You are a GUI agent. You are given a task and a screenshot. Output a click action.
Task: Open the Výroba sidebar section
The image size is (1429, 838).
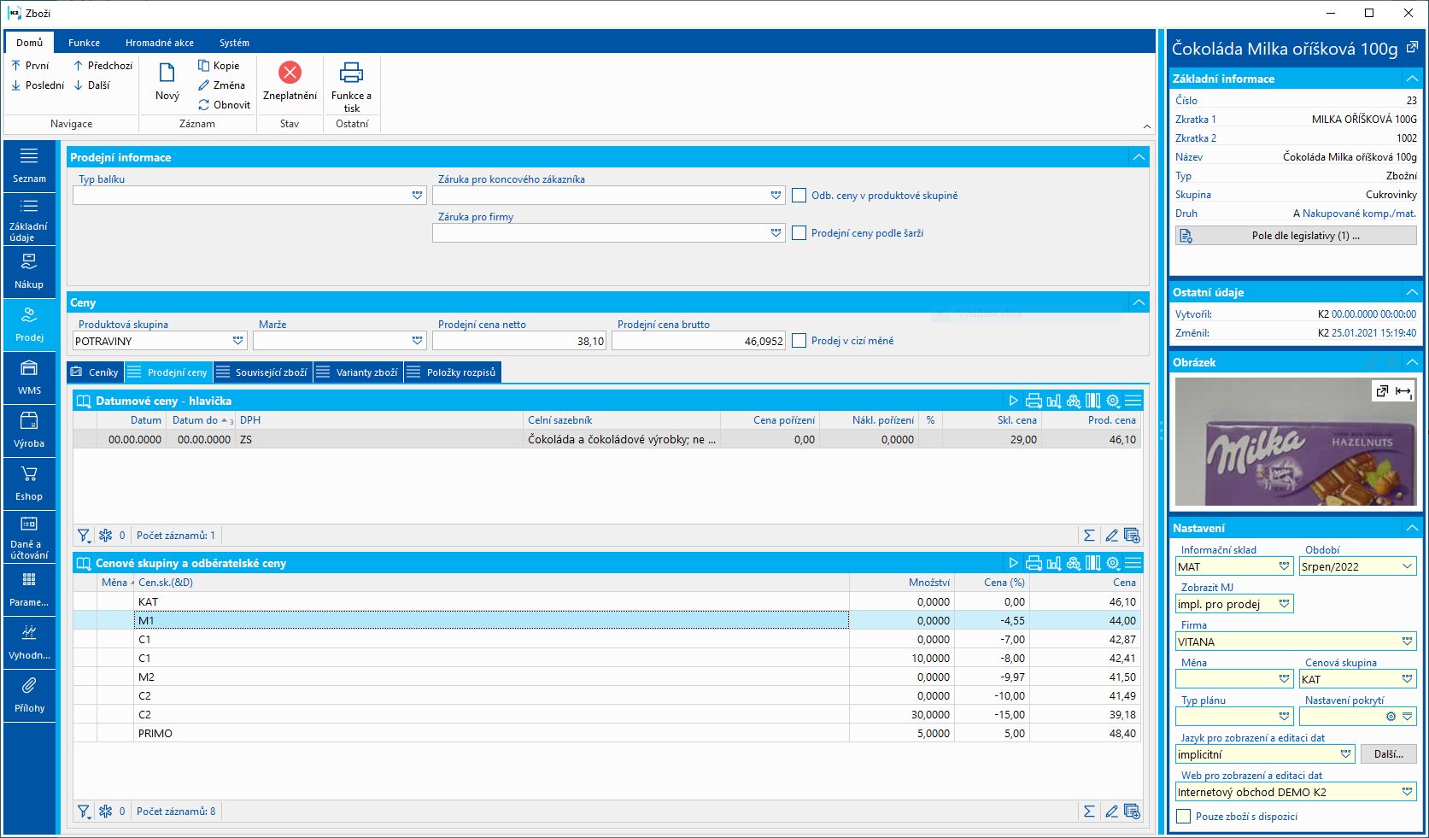[x=29, y=431]
